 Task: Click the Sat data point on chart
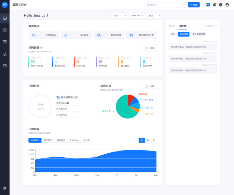coord(137,150)
